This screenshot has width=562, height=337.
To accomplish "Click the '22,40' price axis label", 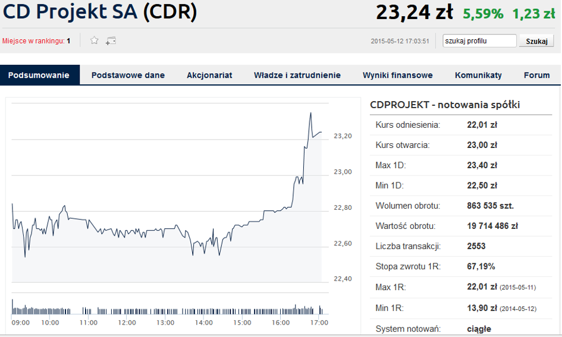I will coord(343,279).
